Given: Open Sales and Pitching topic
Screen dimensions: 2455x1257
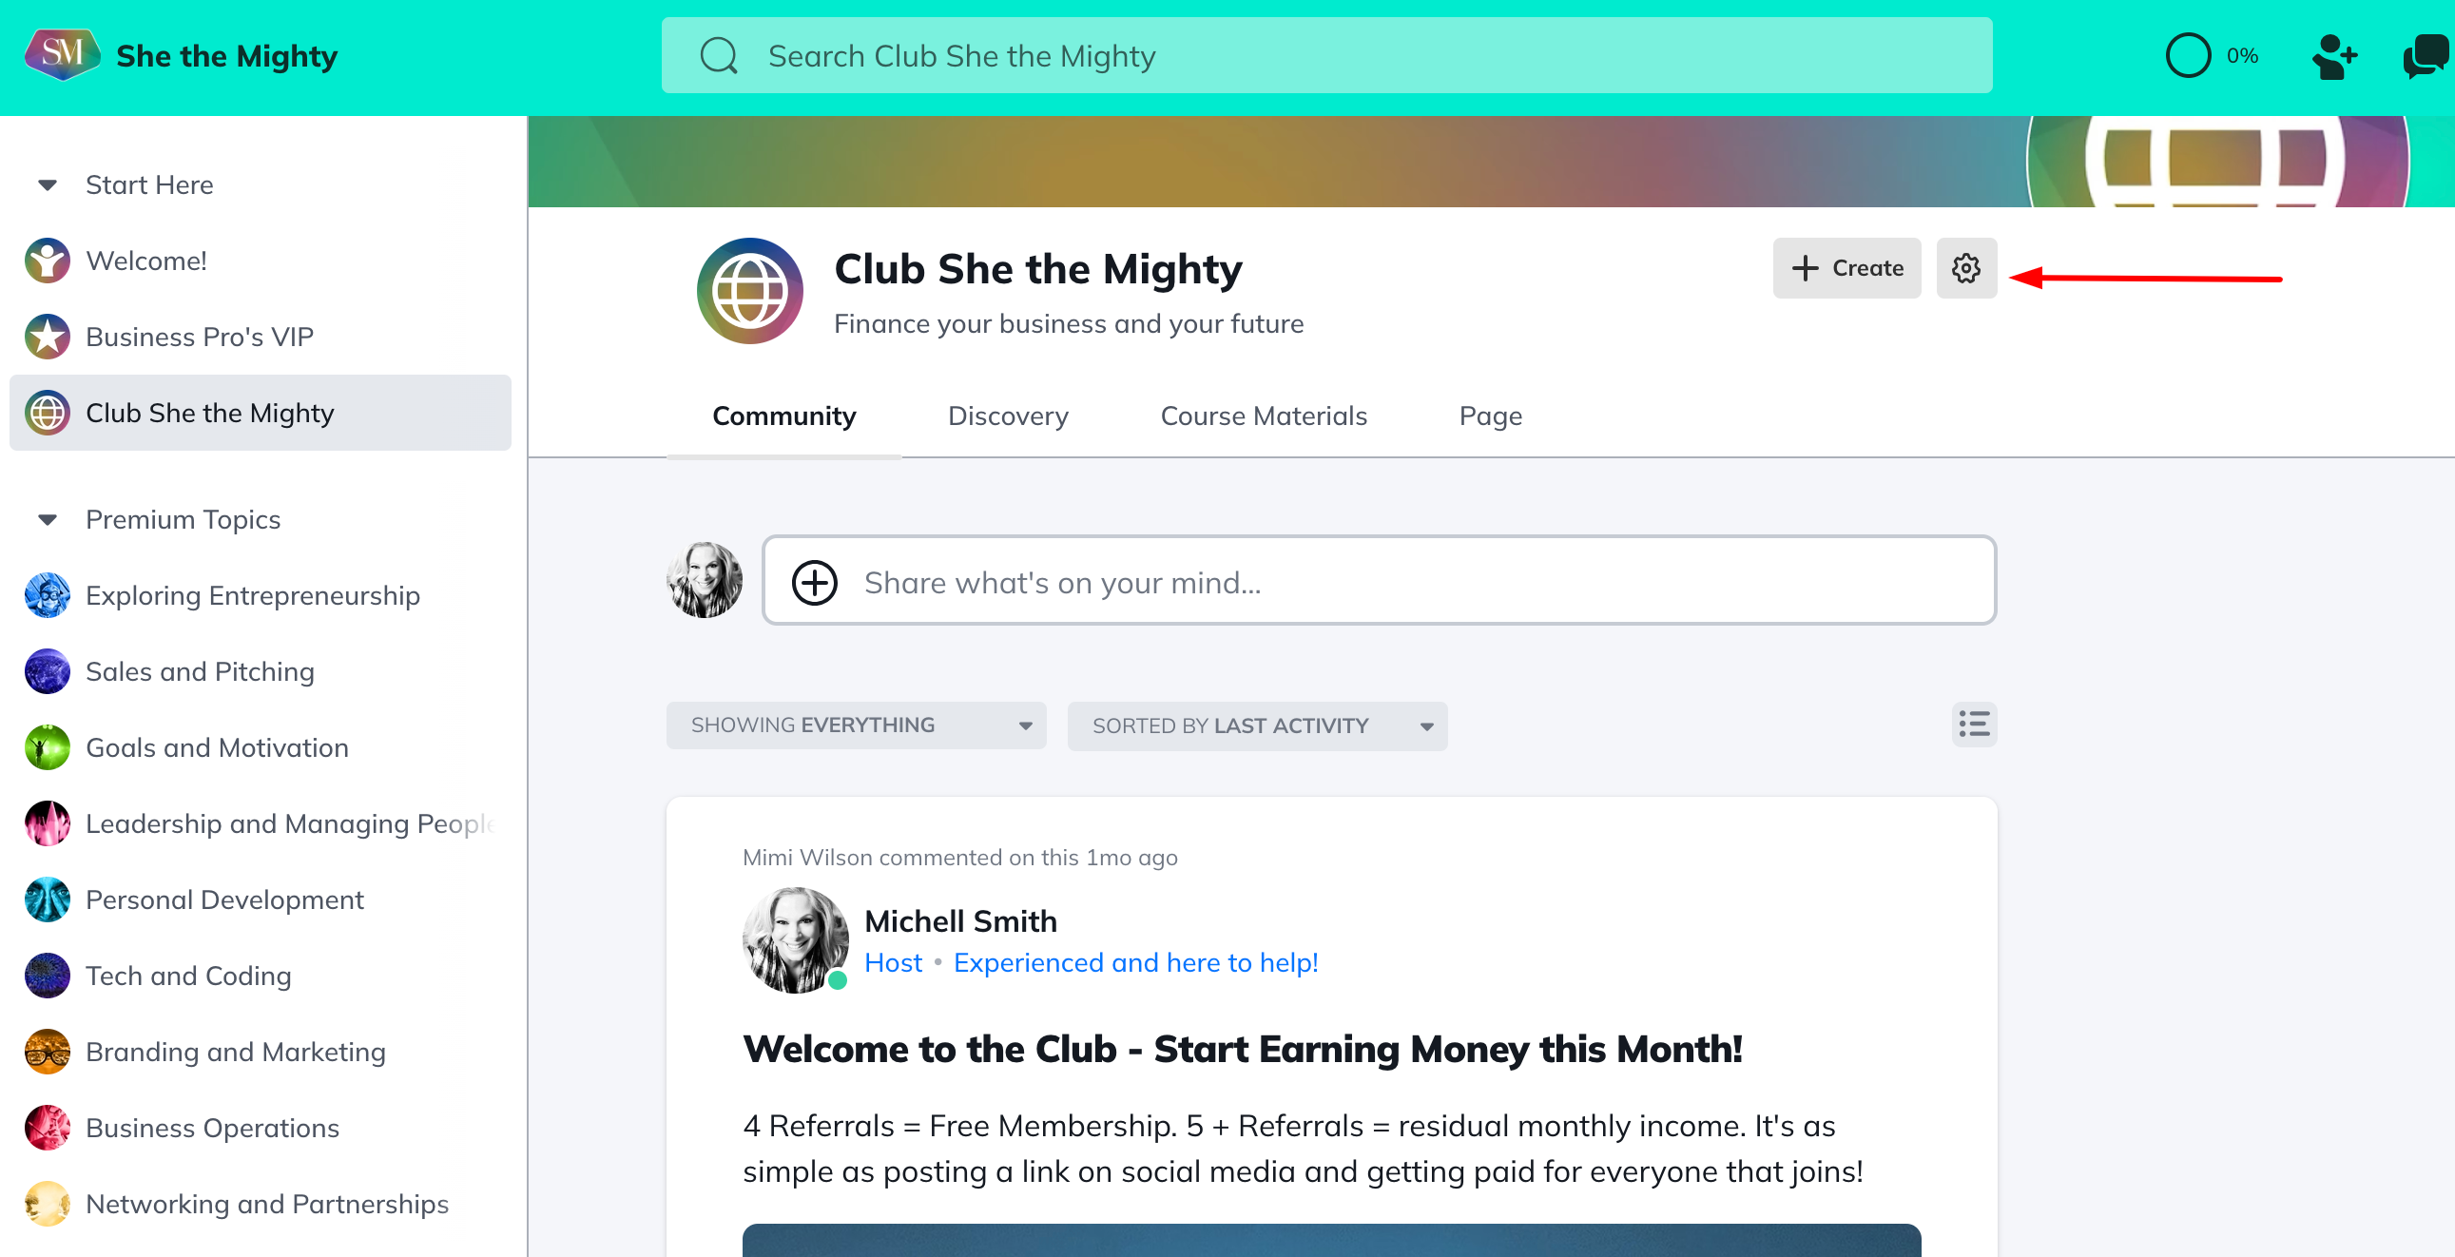Looking at the screenshot, I should (199, 672).
